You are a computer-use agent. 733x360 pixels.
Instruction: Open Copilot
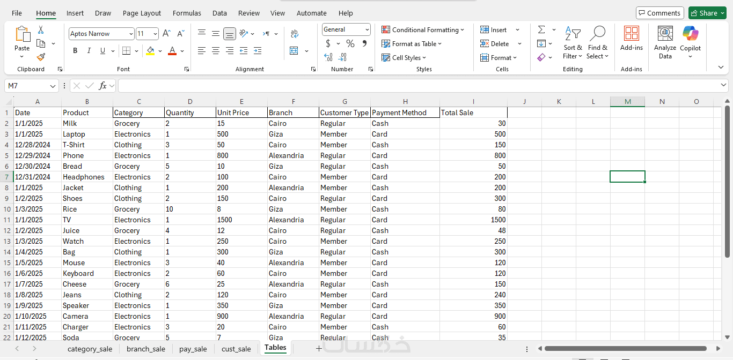(690, 43)
